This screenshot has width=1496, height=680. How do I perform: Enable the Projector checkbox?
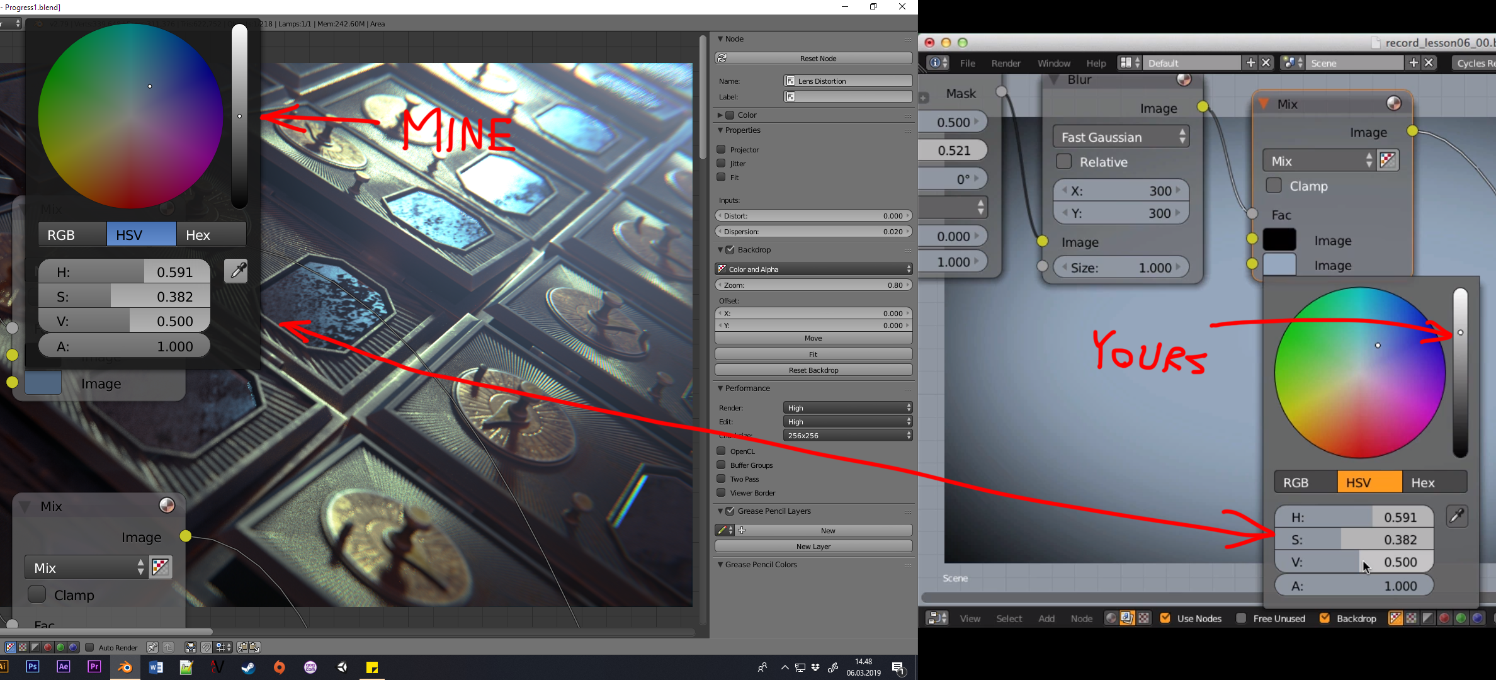point(722,149)
